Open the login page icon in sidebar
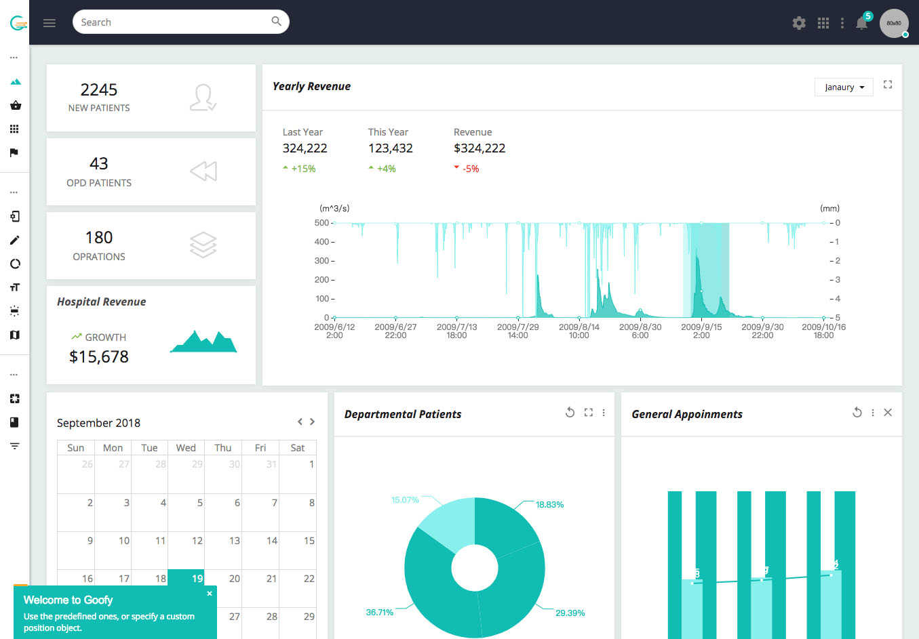Viewport: 919px width, 639px height. click(x=15, y=216)
